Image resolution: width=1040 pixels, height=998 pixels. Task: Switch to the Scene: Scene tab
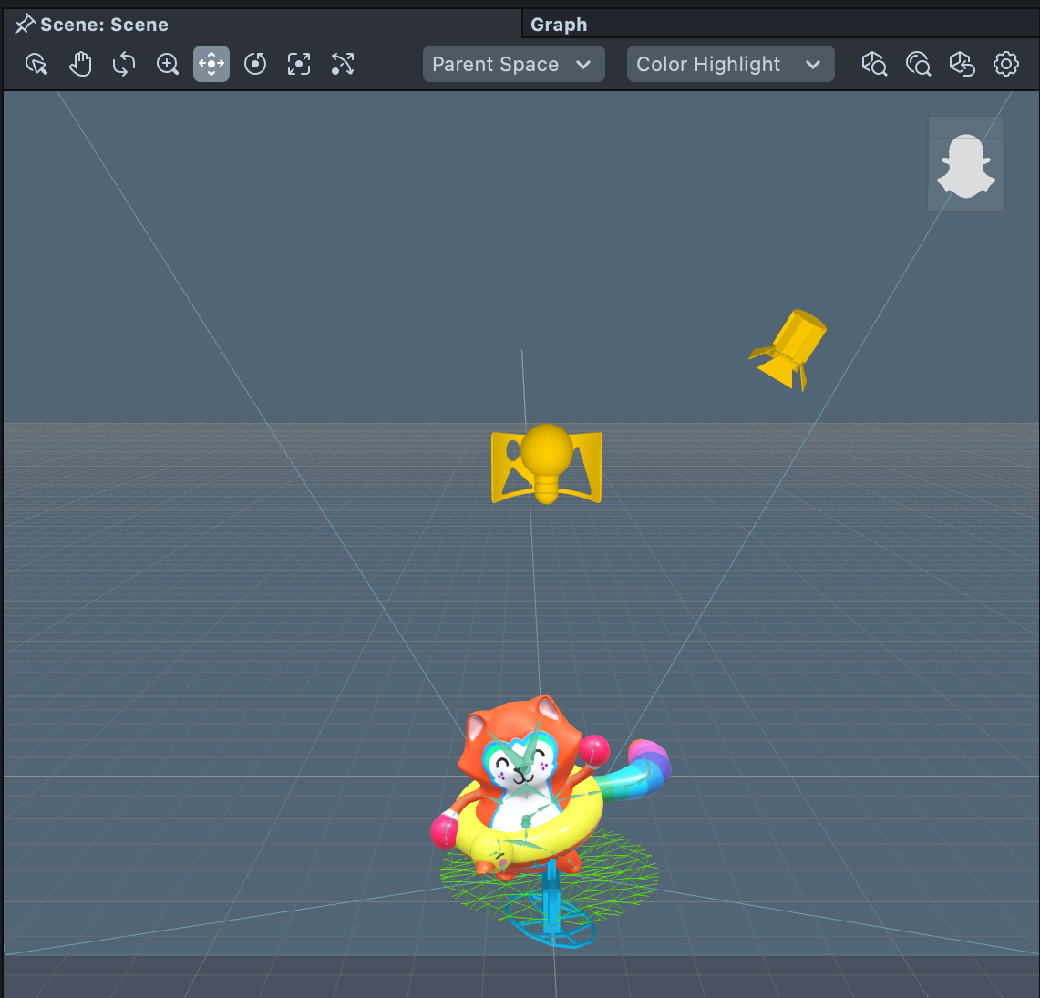coord(104,25)
